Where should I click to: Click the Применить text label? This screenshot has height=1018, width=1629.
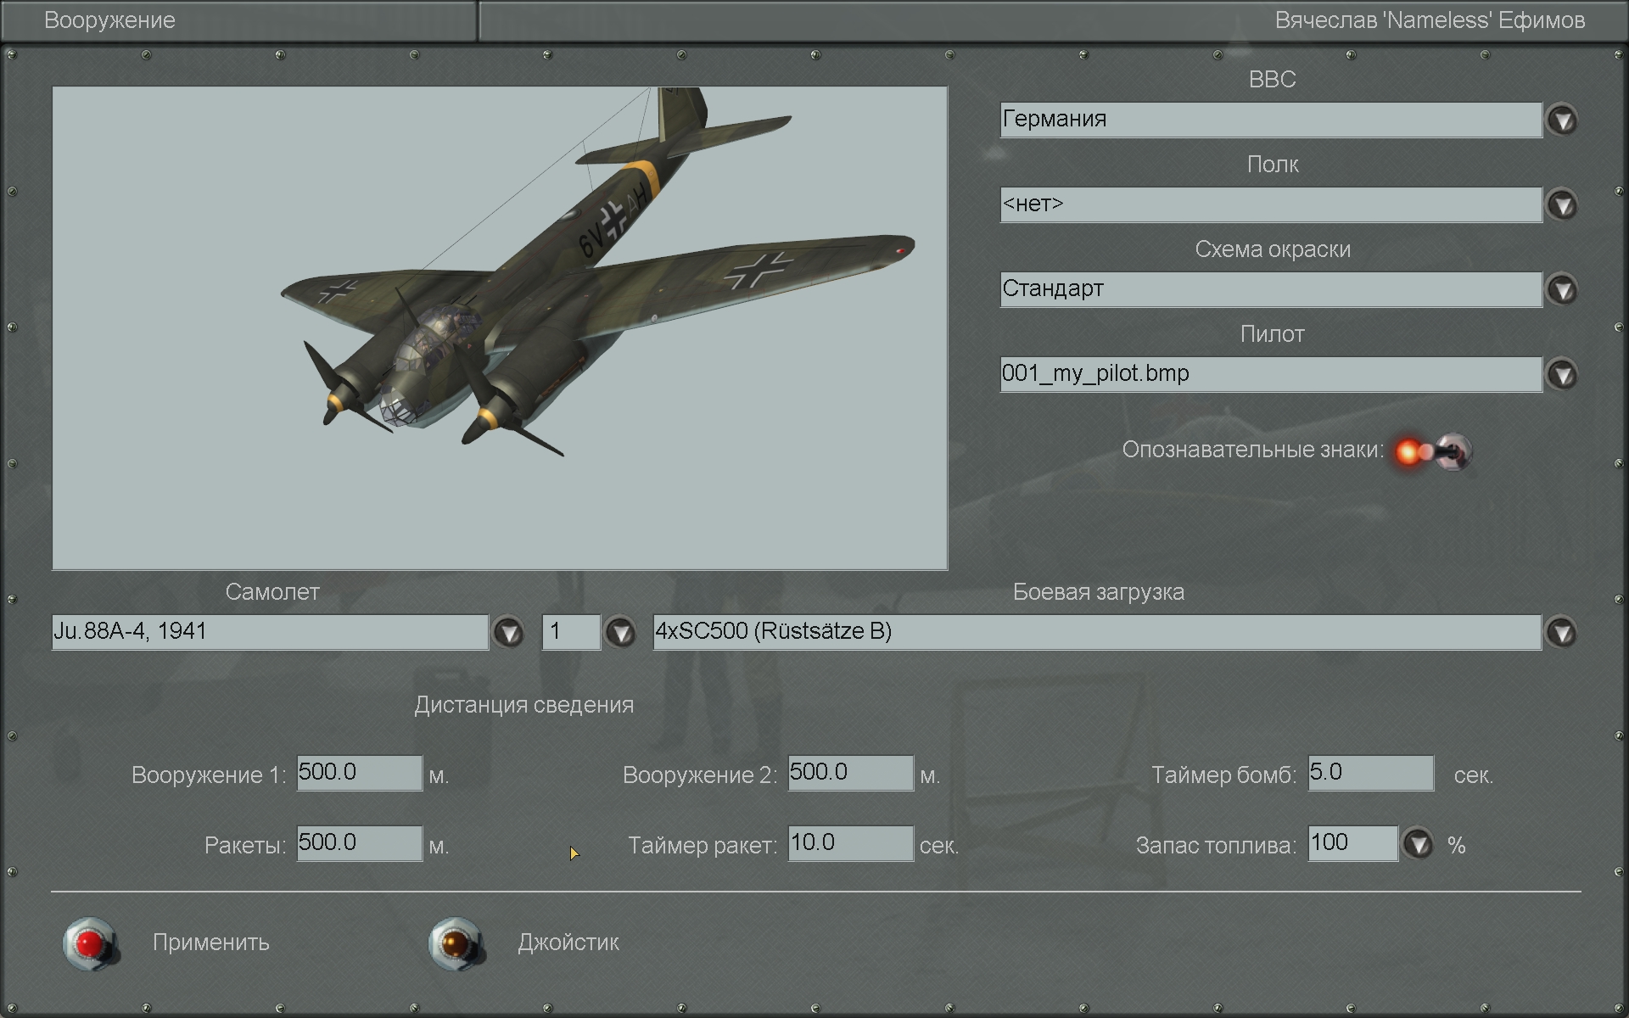coord(211,942)
